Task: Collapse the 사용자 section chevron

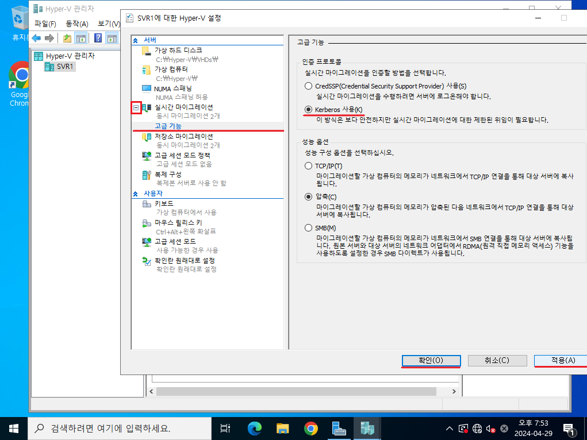Action: pyautogui.click(x=136, y=194)
